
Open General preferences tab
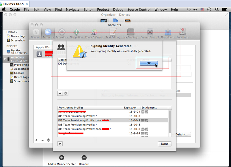[35, 34]
